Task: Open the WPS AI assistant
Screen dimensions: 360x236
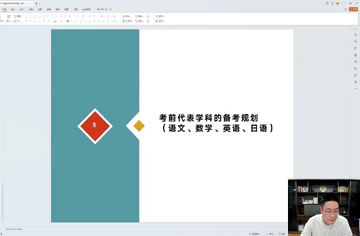Action: tap(102, 9)
